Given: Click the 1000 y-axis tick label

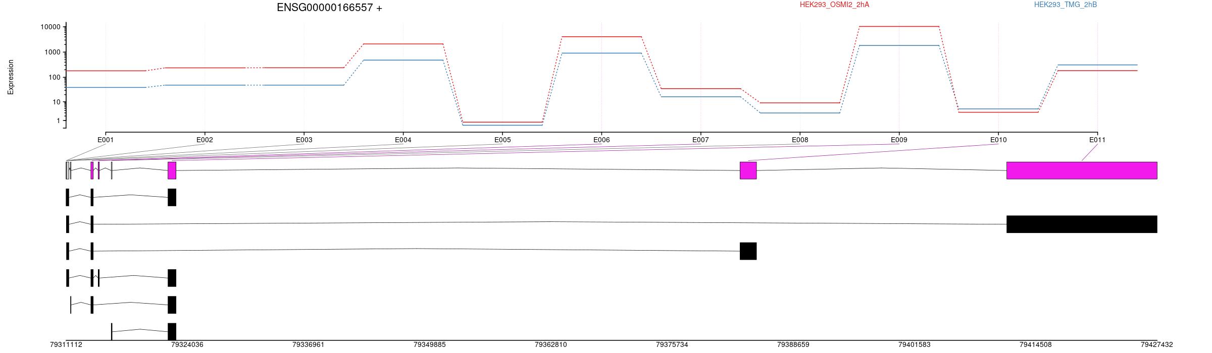Looking at the screenshot, I should pyautogui.click(x=52, y=52).
